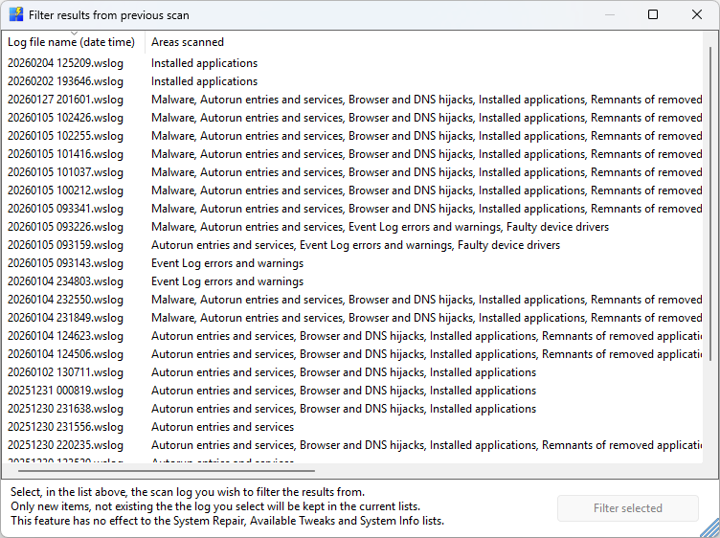Sort by Log file name column header
The height and width of the screenshot is (538, 720).
point(71,42)
